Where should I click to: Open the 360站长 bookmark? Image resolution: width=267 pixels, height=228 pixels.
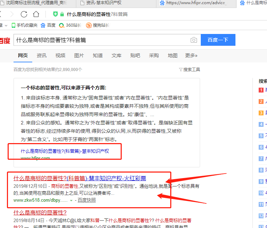70,25
